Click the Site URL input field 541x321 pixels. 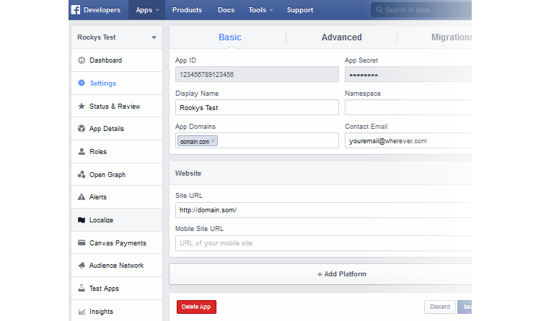tap(323, 210)
